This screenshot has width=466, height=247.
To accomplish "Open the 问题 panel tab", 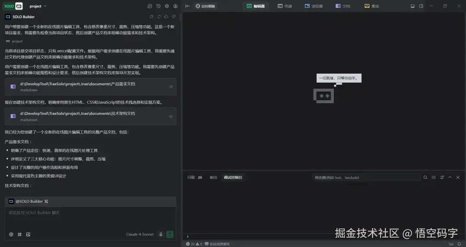I will (195, 177).
